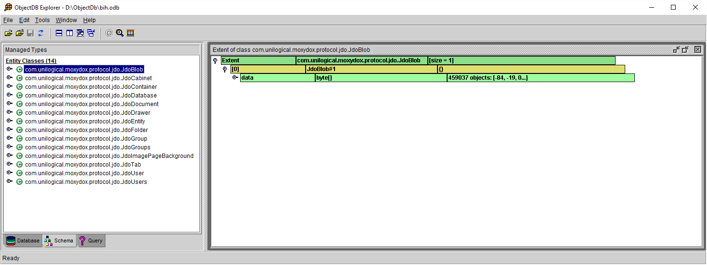
Task: Close the Extent of class JdoBlob window
Action: click(x=698, y=49)
